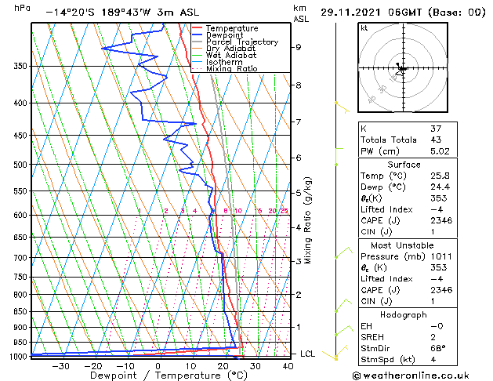Image resolution: width=493 pixels, height=381 pixels.
Task: Click the hodograph center marker
Action: 403,68
